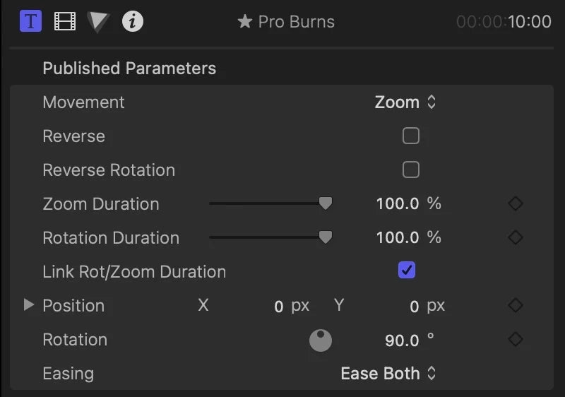The width and height of the screenshot is (565, 397).
Task: Open the Title inspector tab
Action: pos(30,21)
